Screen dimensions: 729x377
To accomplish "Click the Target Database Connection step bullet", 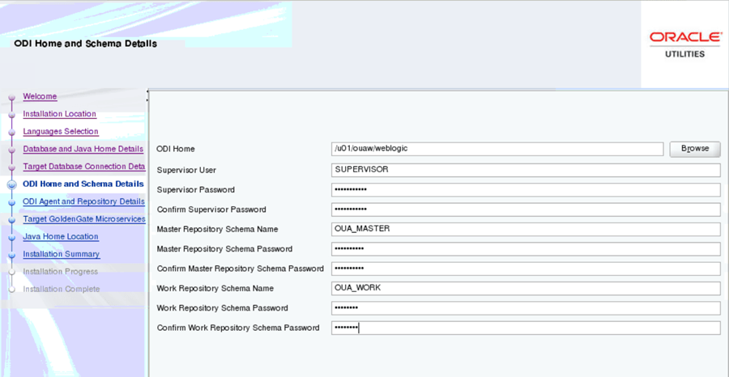I will click(11, 167).
